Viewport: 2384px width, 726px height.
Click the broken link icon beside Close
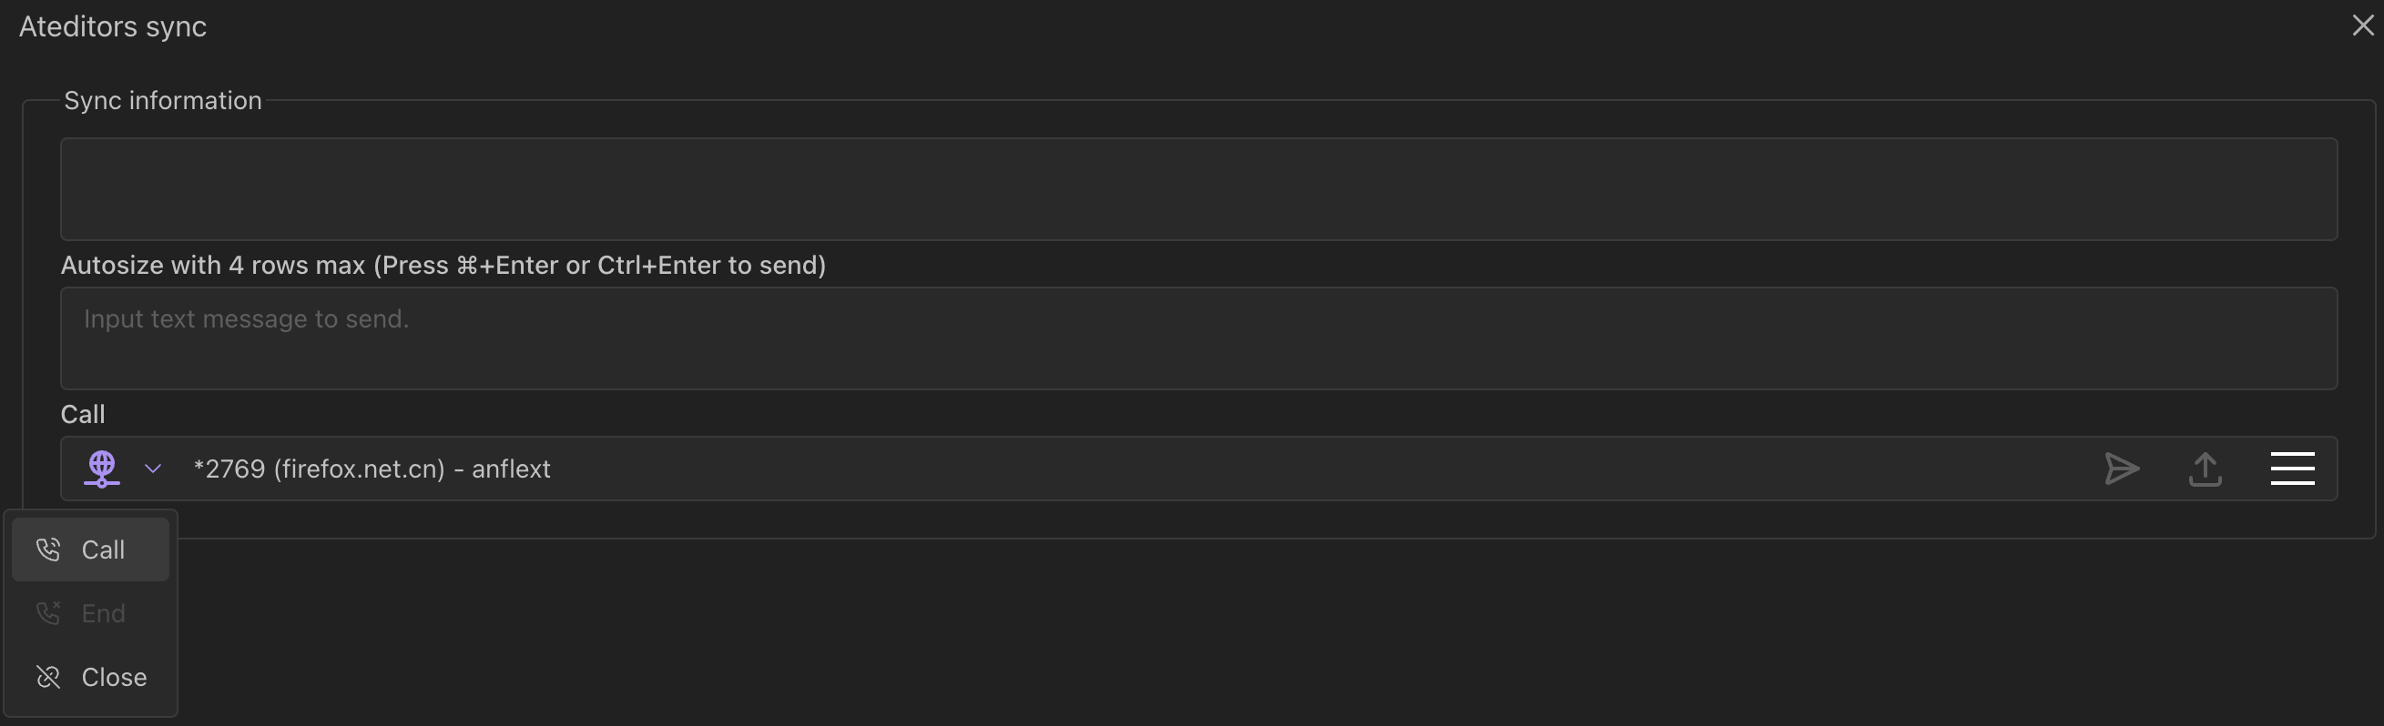[48, 677]
